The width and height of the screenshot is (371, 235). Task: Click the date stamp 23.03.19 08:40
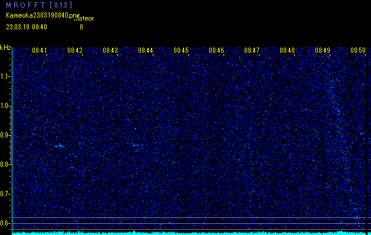click(x=27, y=27)
